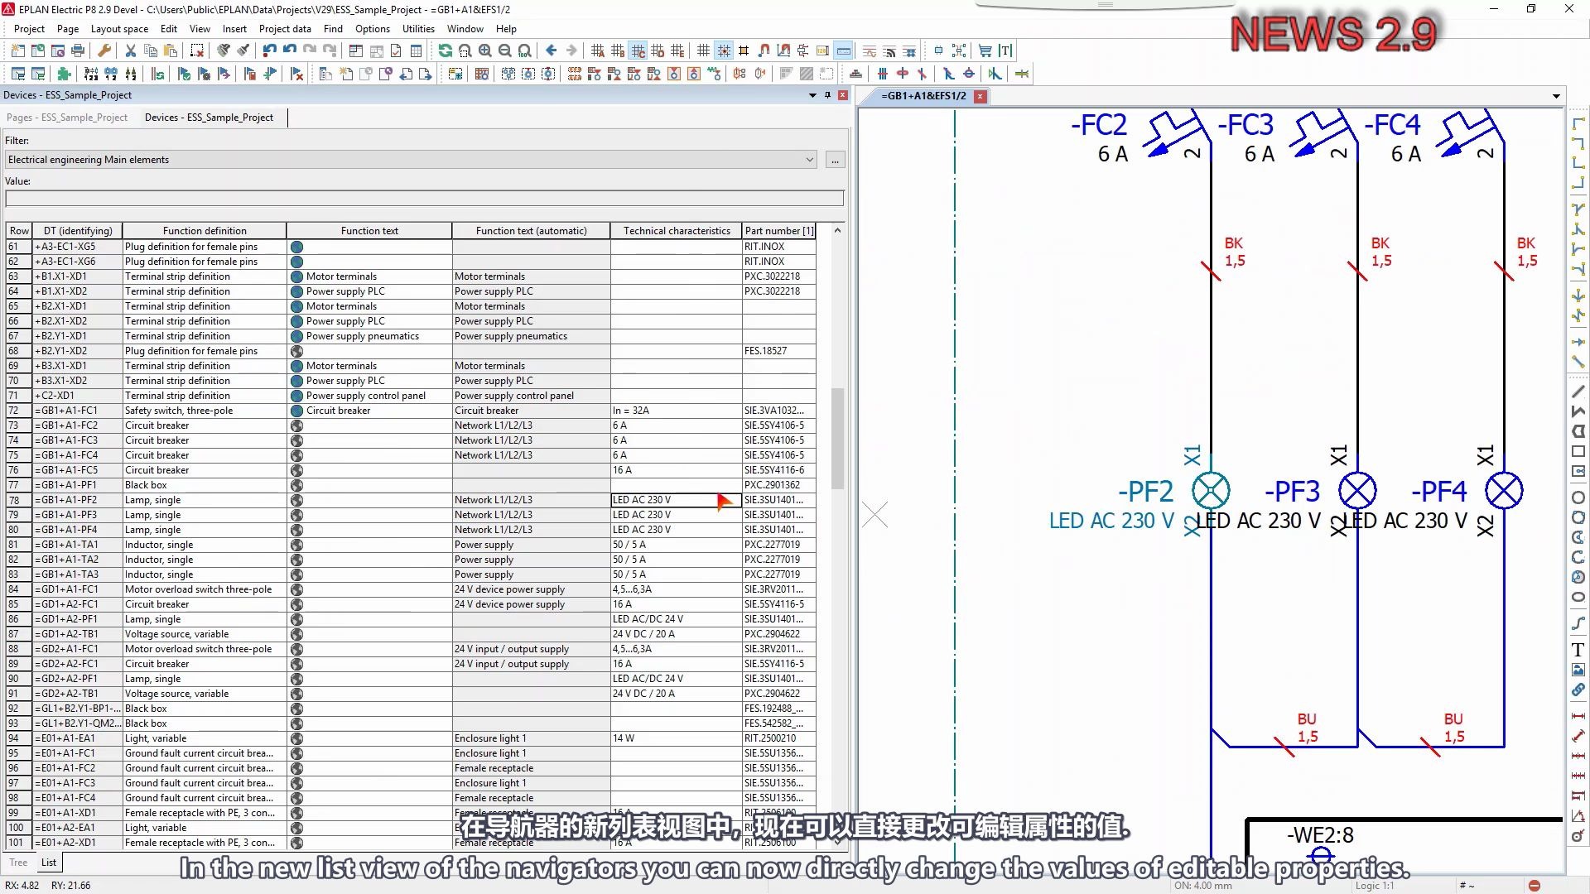Select the Text tool in right toolbar
This screenshot has width=1590, height=894.
[x=1578, y=650]
